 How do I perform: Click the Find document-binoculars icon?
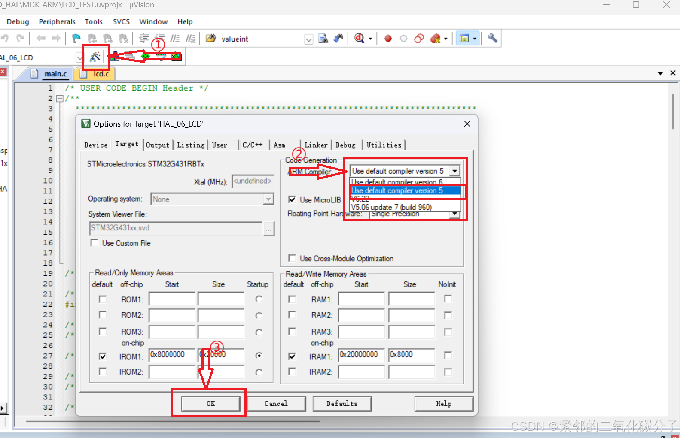(x=323, y=39)
